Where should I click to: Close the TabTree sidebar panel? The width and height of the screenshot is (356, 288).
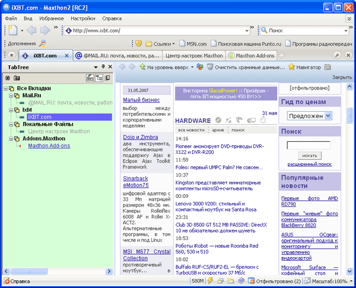110,67
